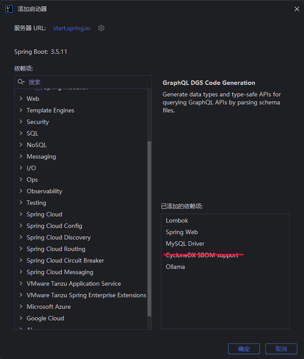
Task: Select MySQL Driver in added dependencies
Action: 185,243
